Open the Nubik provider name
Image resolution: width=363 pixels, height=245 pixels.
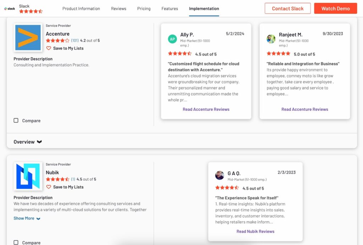52,172
